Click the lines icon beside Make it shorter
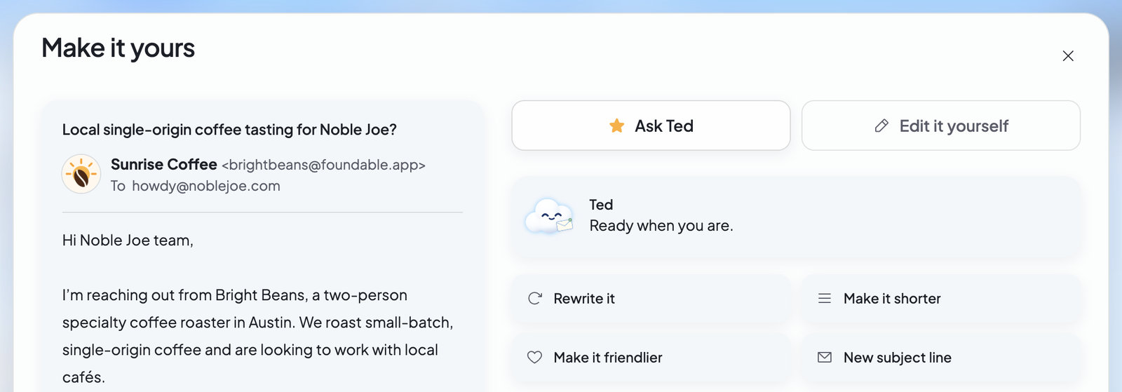Image resolution: width=1122 pixels, height=392 pixels. click(x=825, y=298)
